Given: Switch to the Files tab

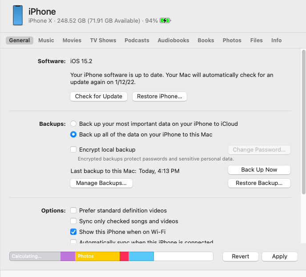Looking at the screenshot, I should [257, 40].
